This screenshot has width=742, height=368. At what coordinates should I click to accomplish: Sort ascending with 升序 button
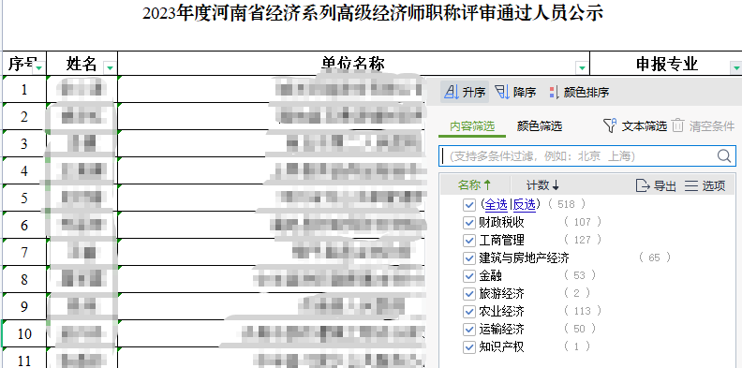pos(465,92)
